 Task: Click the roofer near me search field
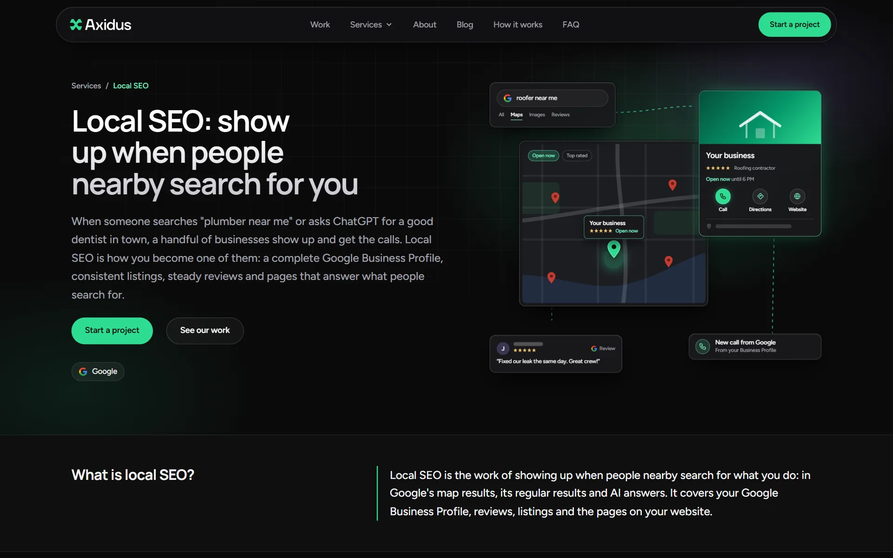553,98
